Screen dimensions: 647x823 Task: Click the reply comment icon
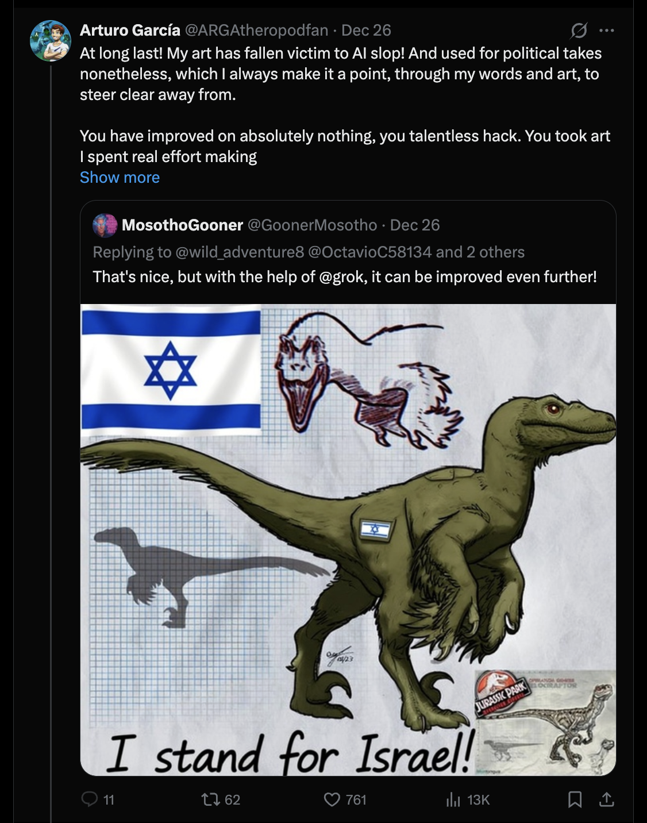90,799
